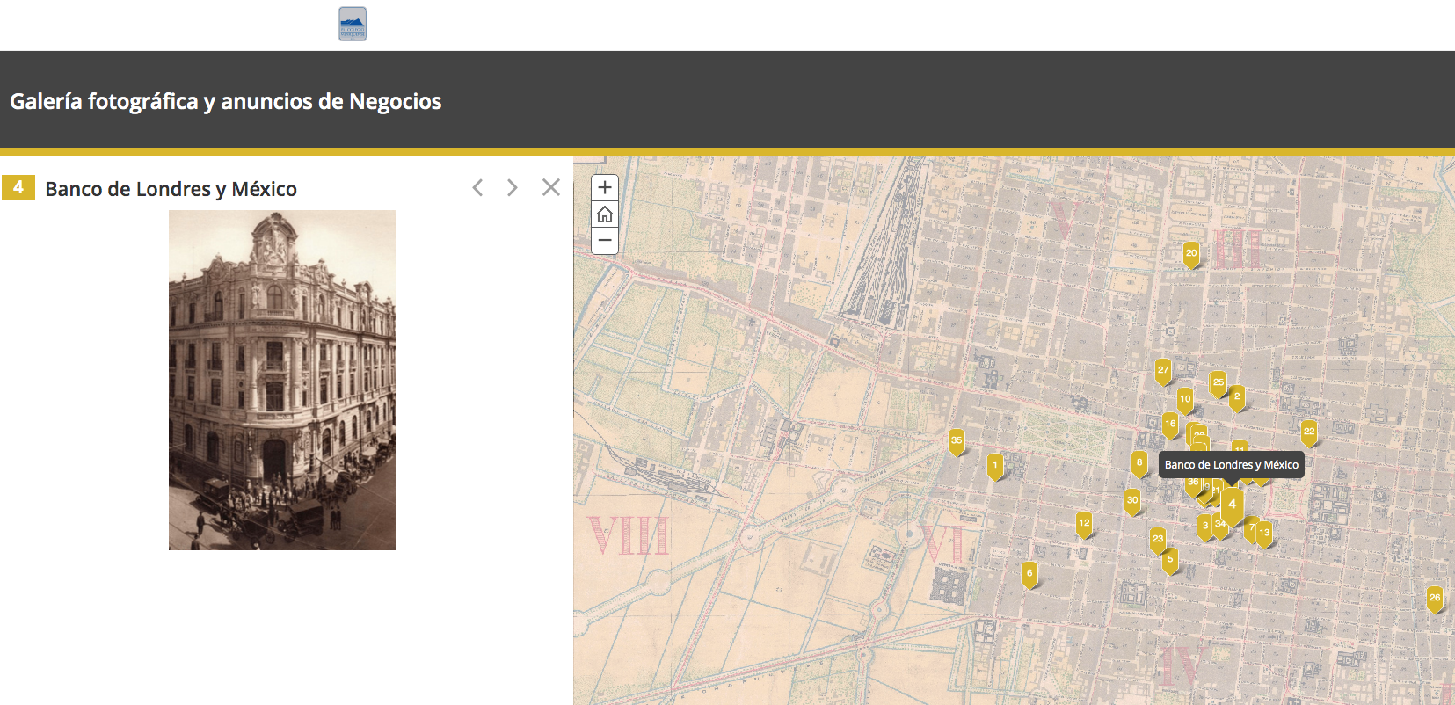Go to the next gallery entry
The width and height of the screenshot is (1455, 705).
[512, 187]
